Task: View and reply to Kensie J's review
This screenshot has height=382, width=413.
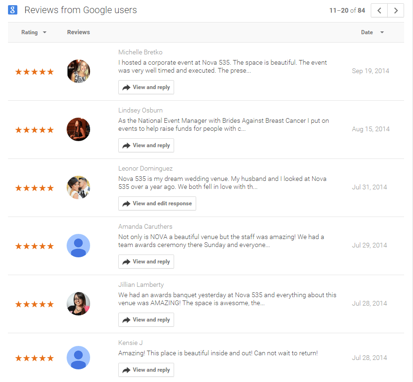Action: tap(146, 370)
